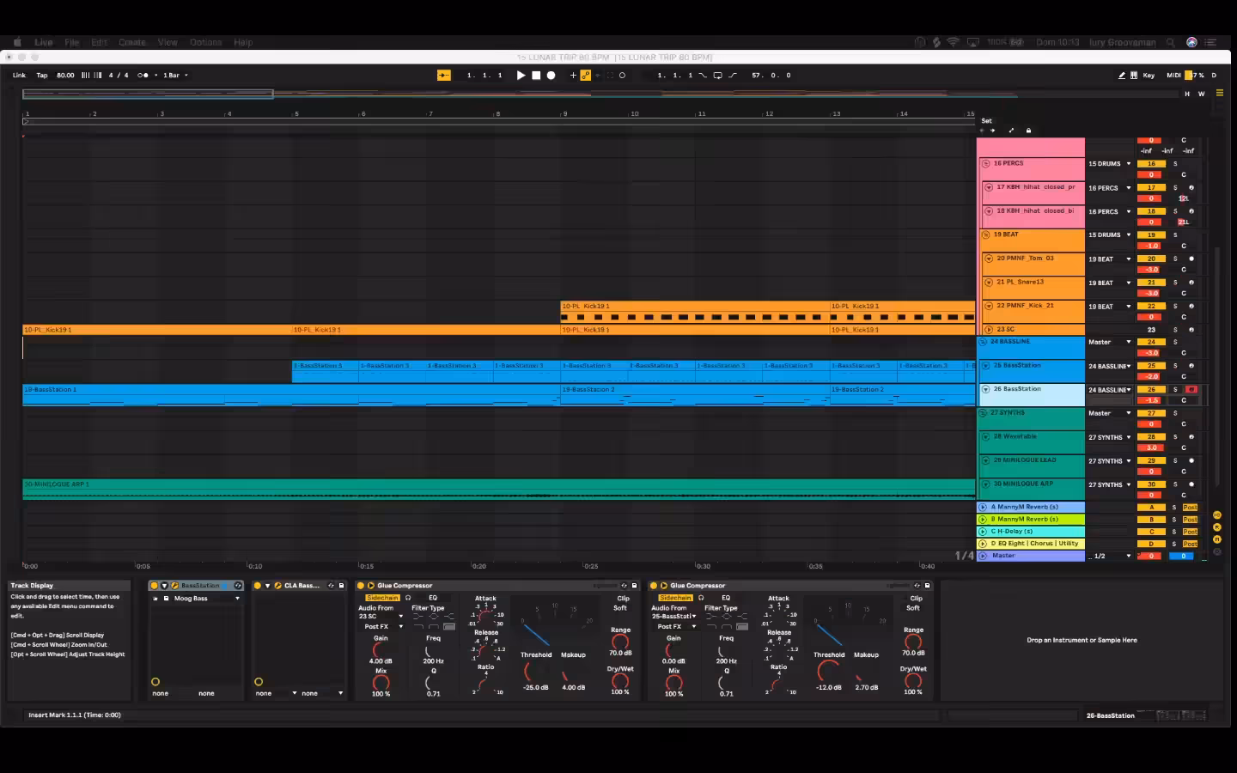The height and width of the screenshot is (773, 1237).
Task: Start playback with the Play button
Action: 521,76
